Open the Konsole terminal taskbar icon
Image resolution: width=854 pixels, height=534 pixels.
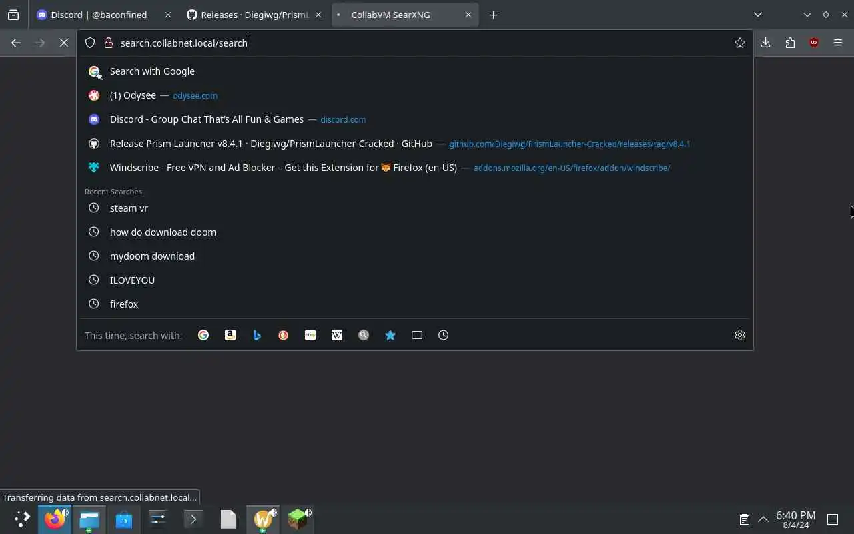point(193,519)
